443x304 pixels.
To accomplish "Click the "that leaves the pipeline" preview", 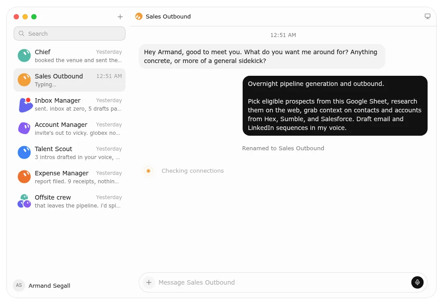I will (78, 206).
